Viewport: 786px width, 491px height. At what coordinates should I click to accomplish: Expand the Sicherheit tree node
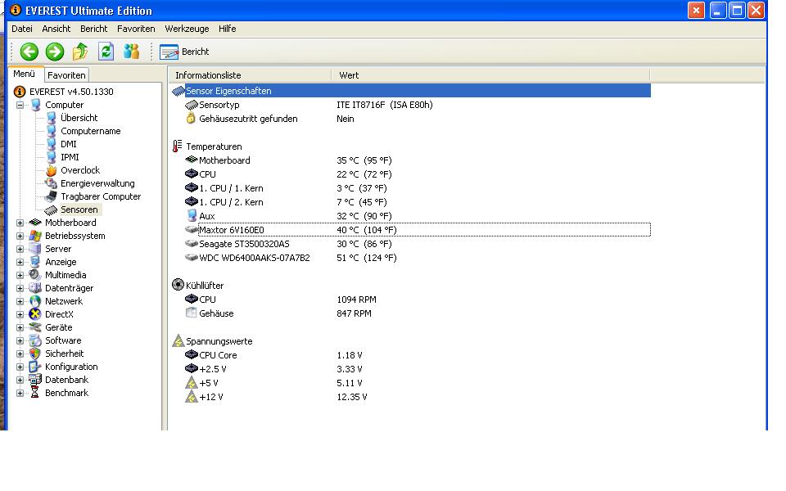pyautogui.click(x=20, y=354)
